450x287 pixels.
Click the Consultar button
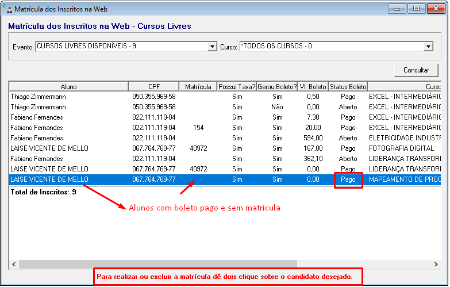(x=416, y=70)
